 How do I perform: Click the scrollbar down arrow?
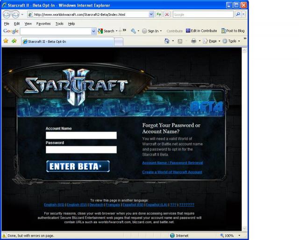(x=244, y=228)
